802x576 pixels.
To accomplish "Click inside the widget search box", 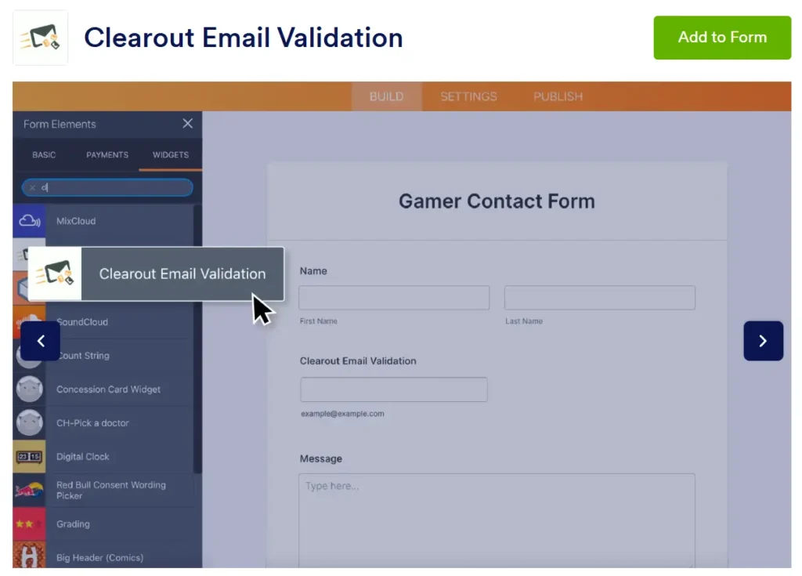I will (x=107, y=187).
